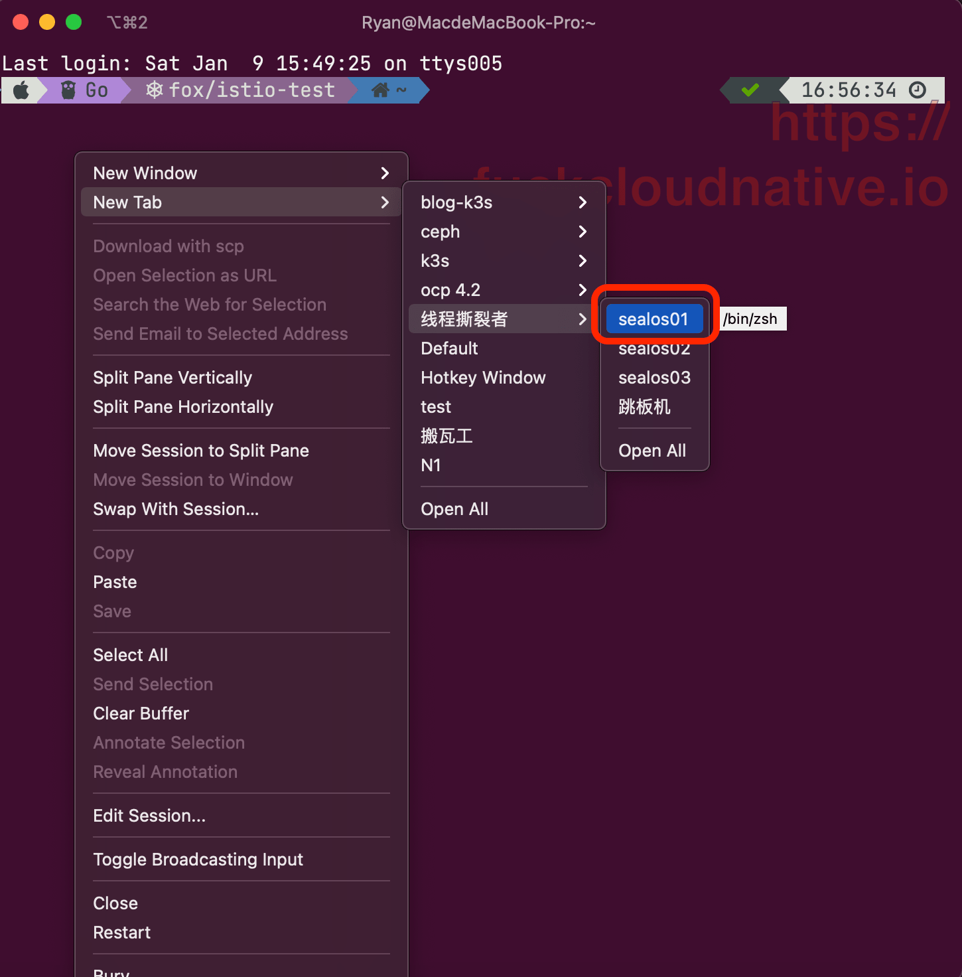Screen dimensions: 962x977
Task: Select the Hotkey Window profile
Action: coord(504,378)
